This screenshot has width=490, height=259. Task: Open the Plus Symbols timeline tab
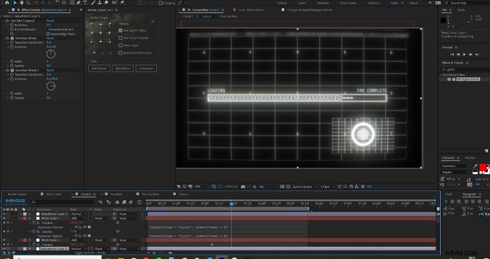(x=151, y=194)
